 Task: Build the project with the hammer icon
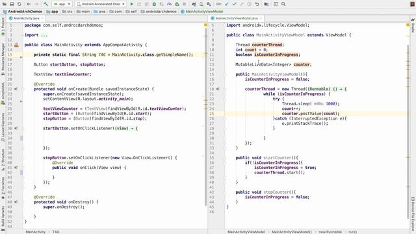pyautogui.click(x=45, y=4)
